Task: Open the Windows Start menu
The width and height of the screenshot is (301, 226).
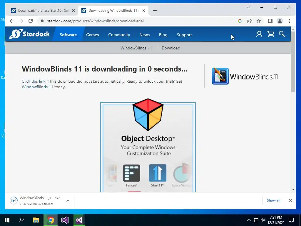Action: pyautogui.click(x=7, y=220)
